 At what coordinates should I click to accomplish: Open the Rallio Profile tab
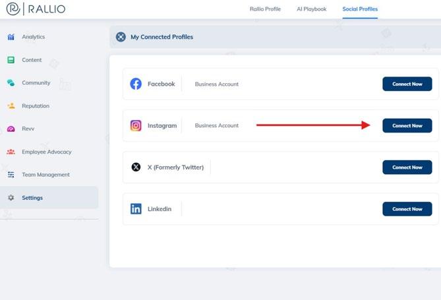265,9
